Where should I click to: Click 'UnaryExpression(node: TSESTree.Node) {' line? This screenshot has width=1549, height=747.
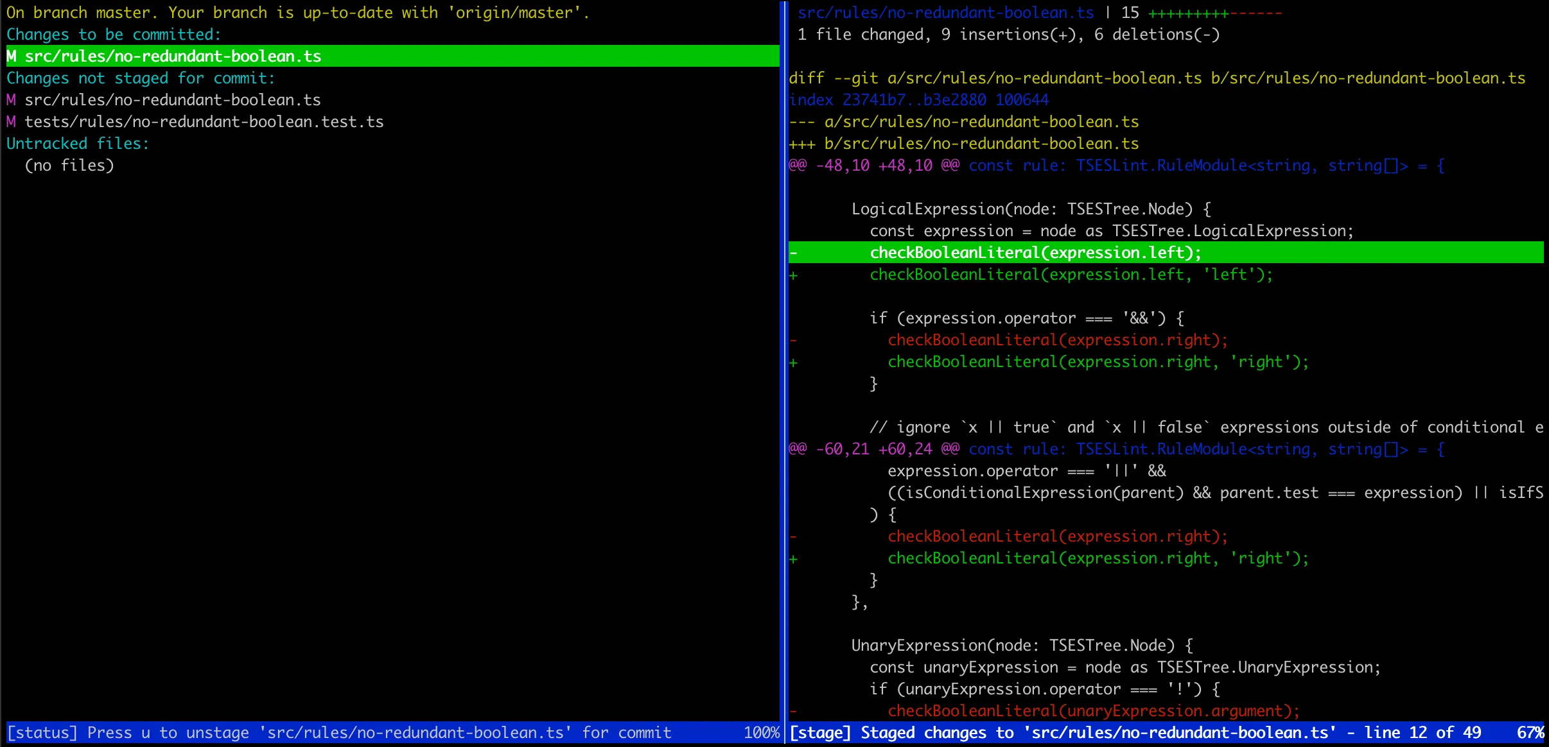[1022, 645]
